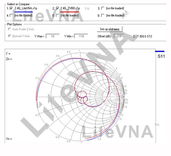
Task: Select Manual Y-Axis radio button
Action: coord(10,36)
